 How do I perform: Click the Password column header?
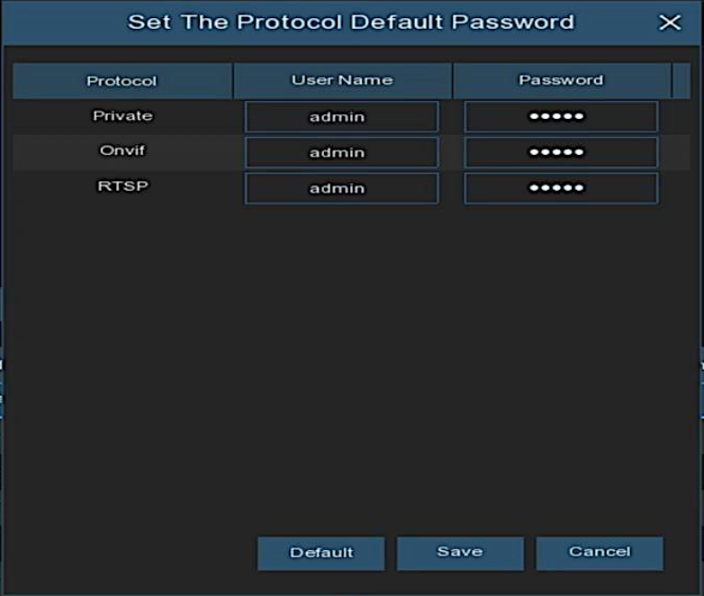[x=561, y=80]
